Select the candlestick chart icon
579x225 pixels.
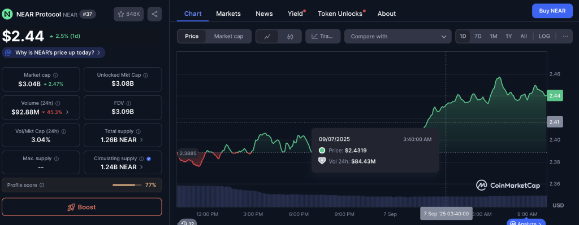pos(290,37)
